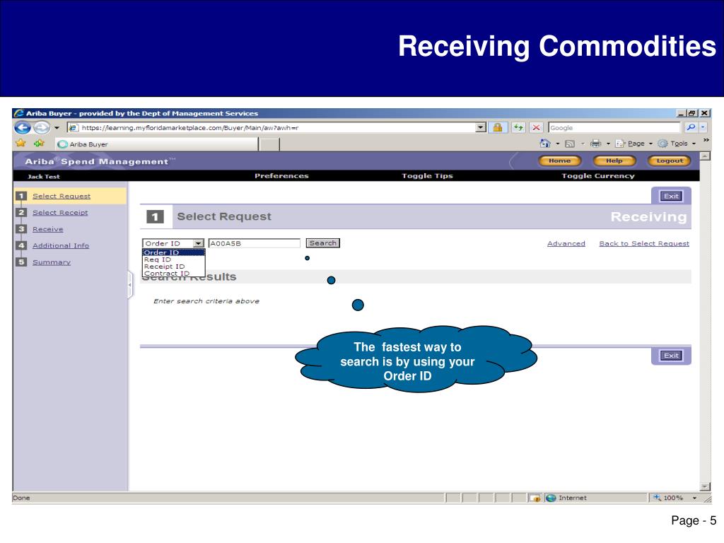This screenshot has width=724, height=543.
Task: Click the orange Logout button
Action: click(x=669, y=160)
